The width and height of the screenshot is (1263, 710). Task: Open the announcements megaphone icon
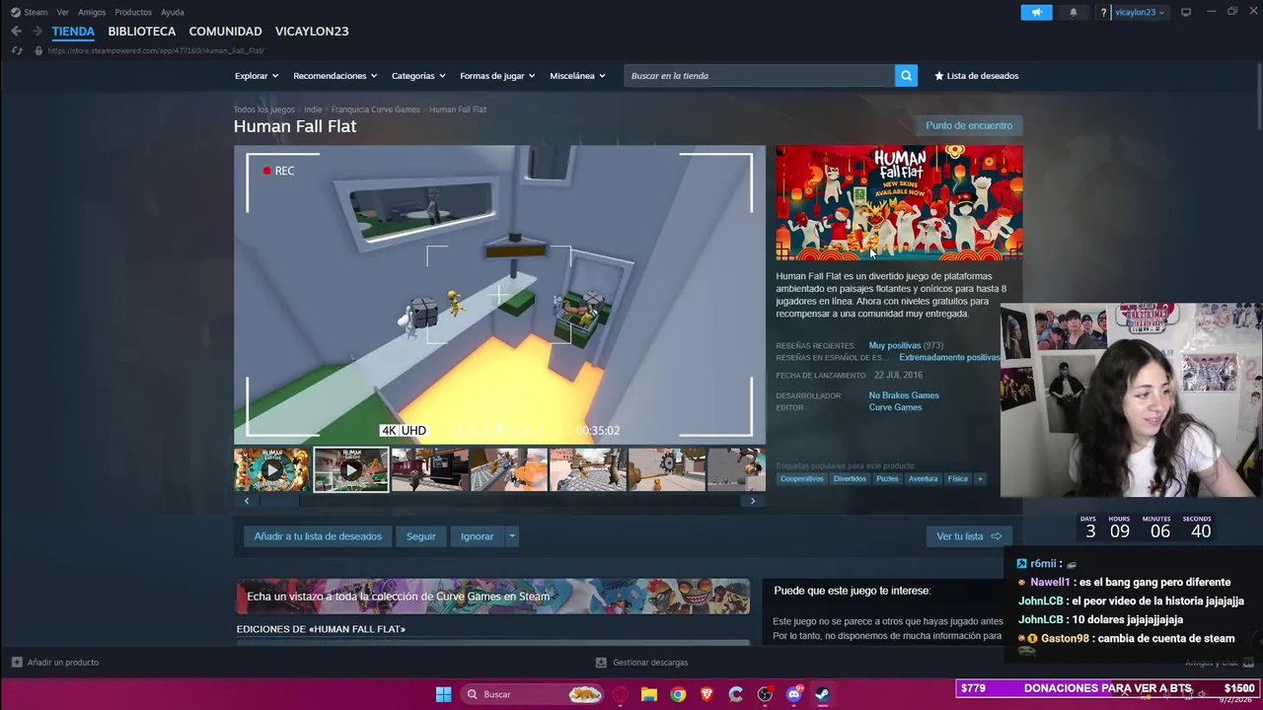click(x=1036, y=12)
